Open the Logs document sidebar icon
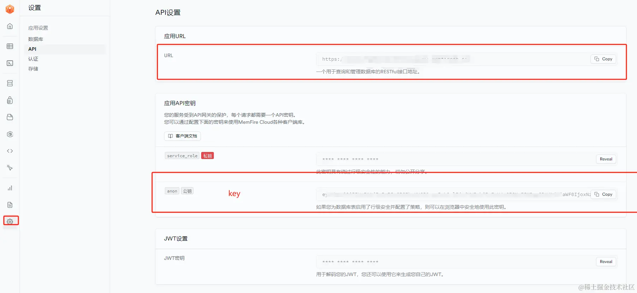Screen dimensions: 637x293 coord(10,205)
